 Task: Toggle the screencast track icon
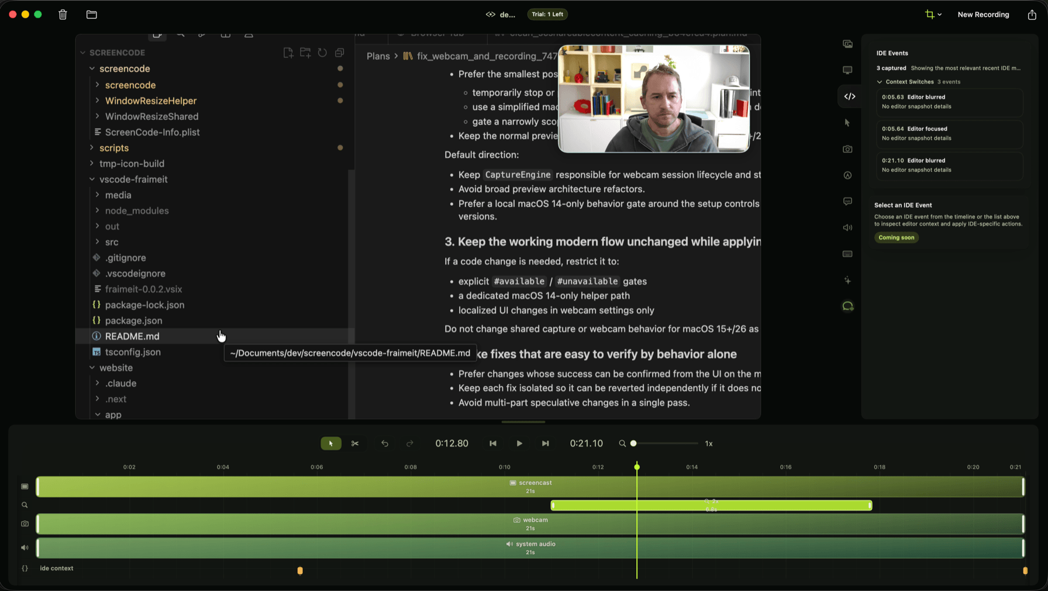click(x=25, y=486)
